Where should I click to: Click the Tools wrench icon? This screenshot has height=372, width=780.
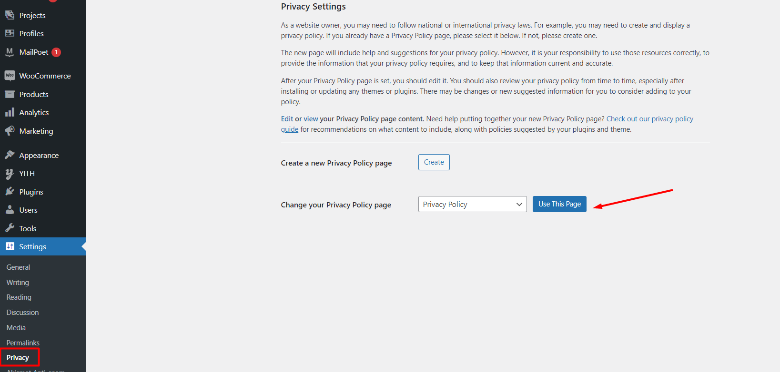pos(10,228)
